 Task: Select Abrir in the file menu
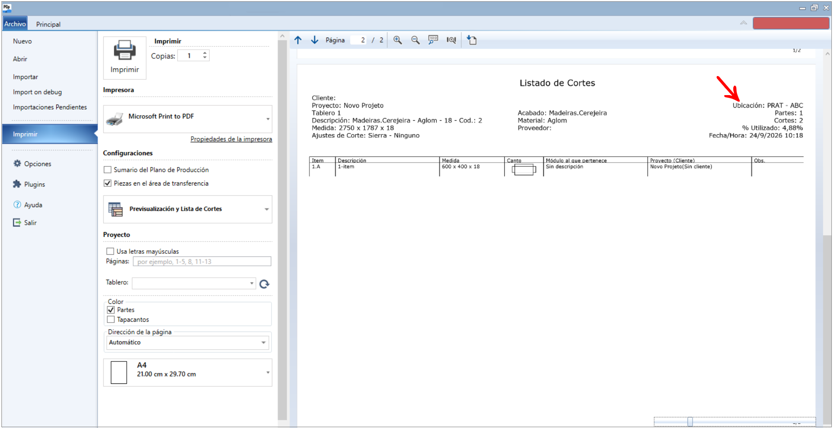coord(20,59)
